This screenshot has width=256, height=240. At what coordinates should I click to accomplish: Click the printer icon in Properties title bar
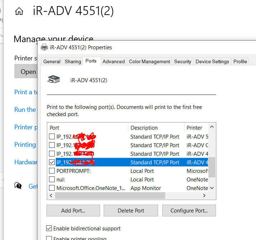[x=44, y=47]
